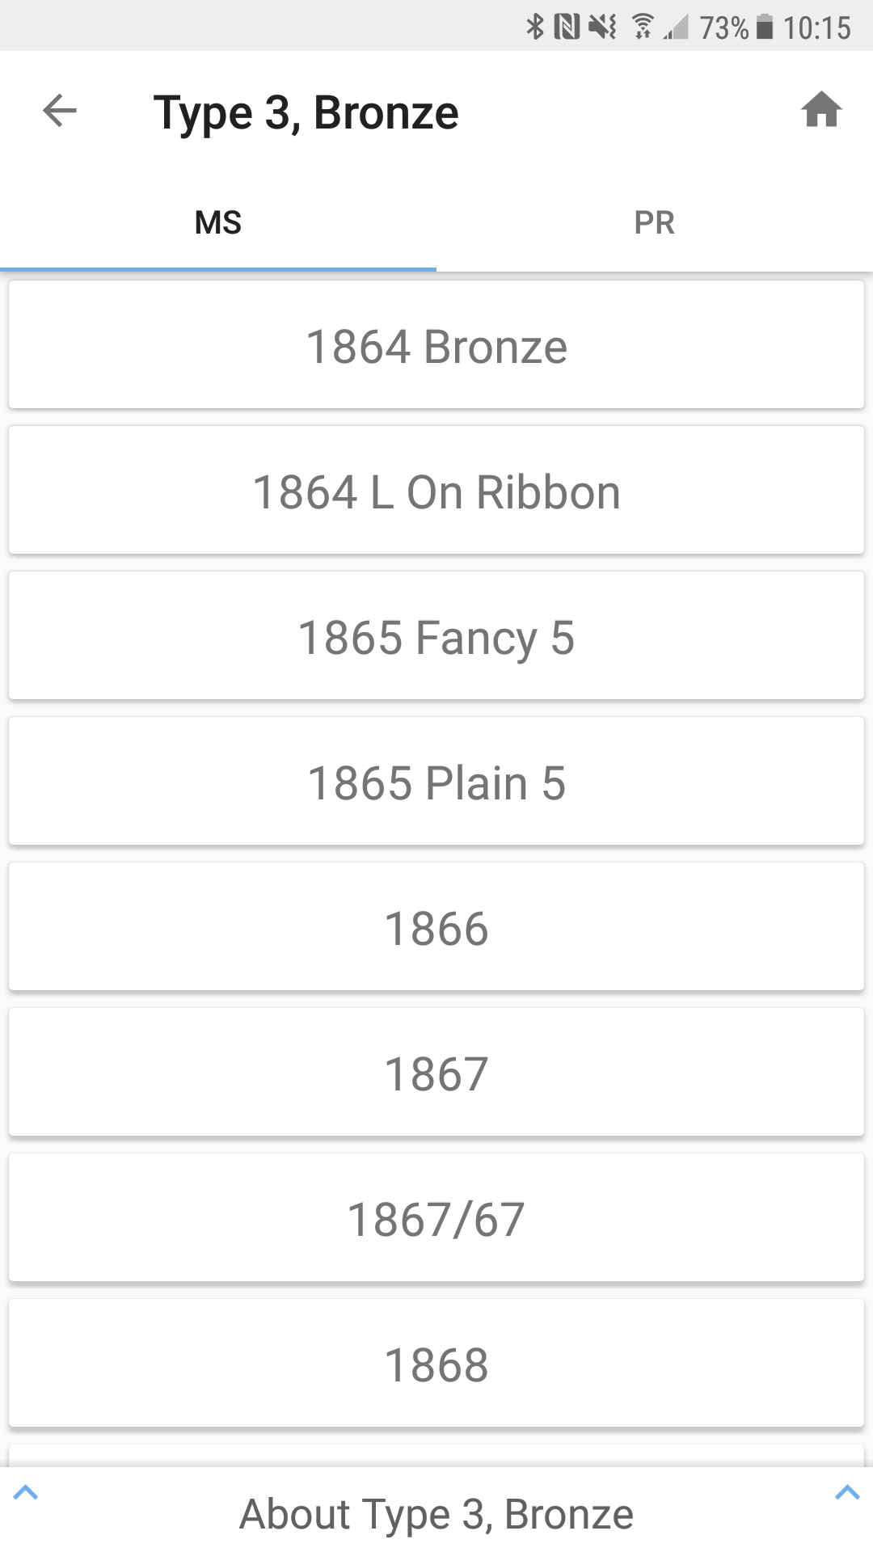Tap the back arrow icon
This screenshot has width=873, height=1552.
pos(60,111)
